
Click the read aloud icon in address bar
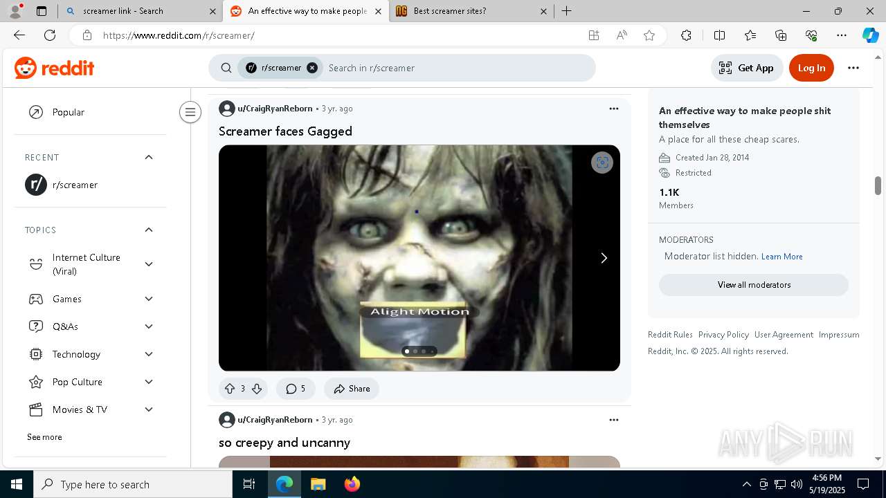[622, 35]
